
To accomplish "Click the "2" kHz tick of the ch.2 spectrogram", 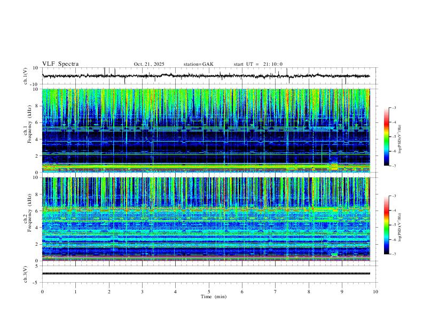I will 37,244.
